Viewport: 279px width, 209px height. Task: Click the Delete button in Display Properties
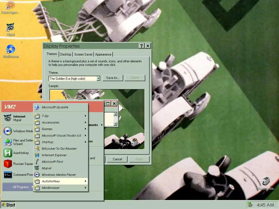(135, 78)
